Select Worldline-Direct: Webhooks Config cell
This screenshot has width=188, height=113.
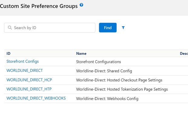point(107,99)
